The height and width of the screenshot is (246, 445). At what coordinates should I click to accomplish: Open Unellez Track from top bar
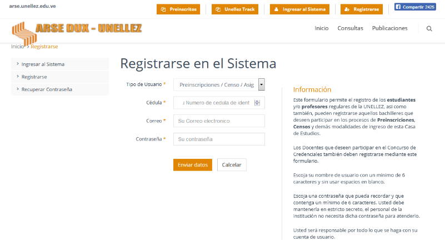pyautogui.click(x=237, y=9)
